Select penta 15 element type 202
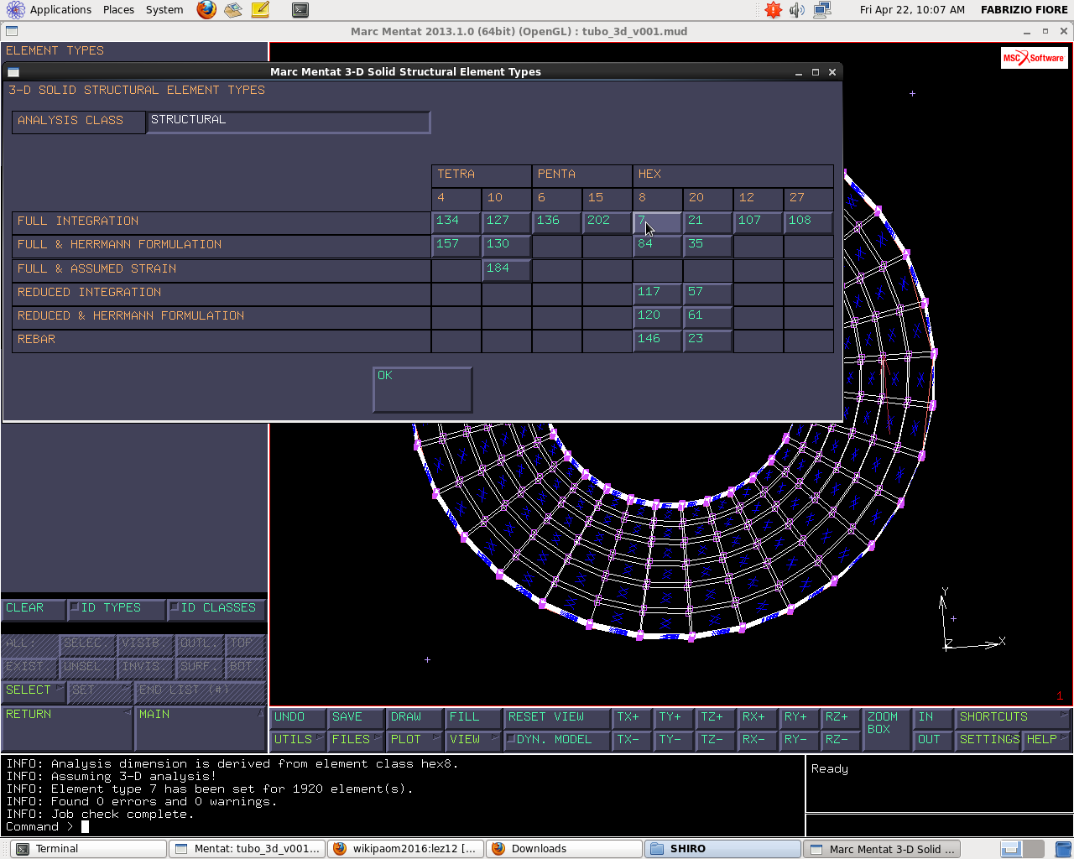Screen dimensions: 1074x859 pos(607,221)
